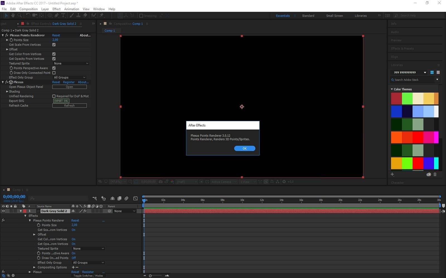Enable Motion Blur switch in timeline
The image size is (446, 278).
tap(126, 198)
